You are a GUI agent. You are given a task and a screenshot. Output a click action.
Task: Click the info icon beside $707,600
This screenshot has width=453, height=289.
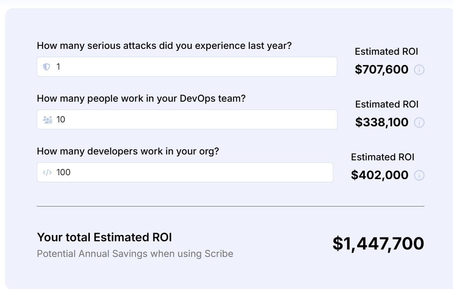click(x=419, y=70)
